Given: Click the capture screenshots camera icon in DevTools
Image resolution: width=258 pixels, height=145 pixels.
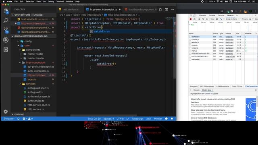Looking at the screenshot, I should click(x=199, y=19).
